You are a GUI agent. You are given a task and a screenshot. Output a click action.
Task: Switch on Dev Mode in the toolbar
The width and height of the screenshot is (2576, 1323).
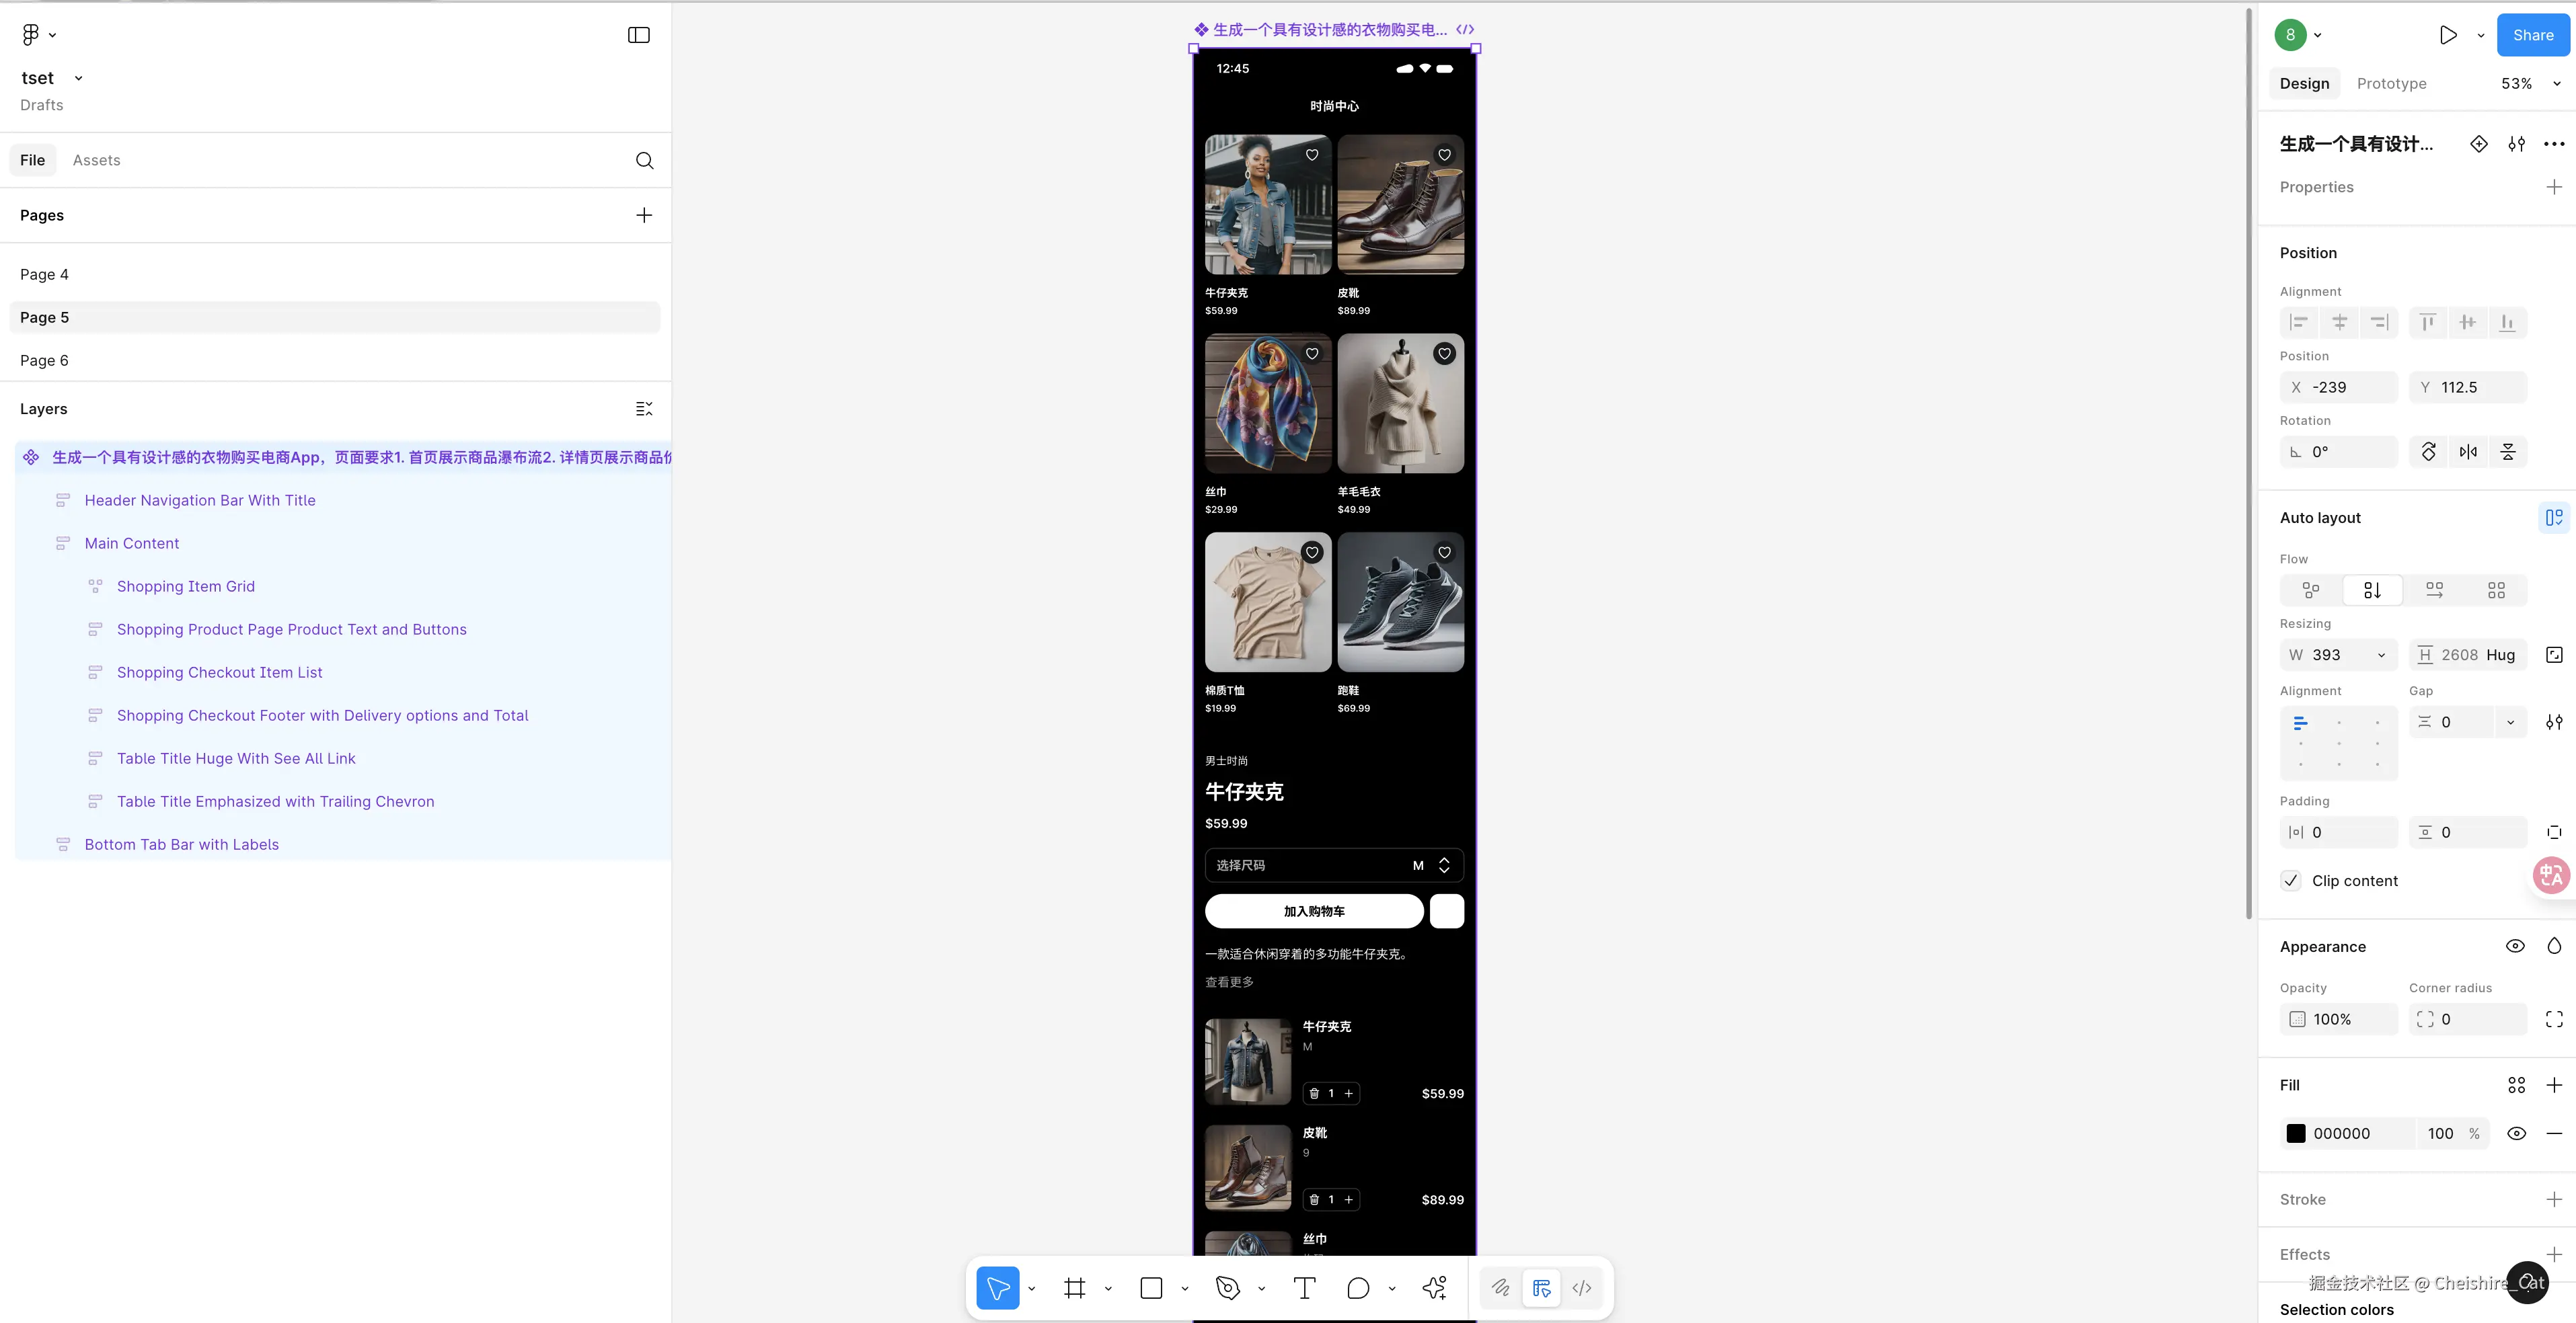point(1582,1288)
